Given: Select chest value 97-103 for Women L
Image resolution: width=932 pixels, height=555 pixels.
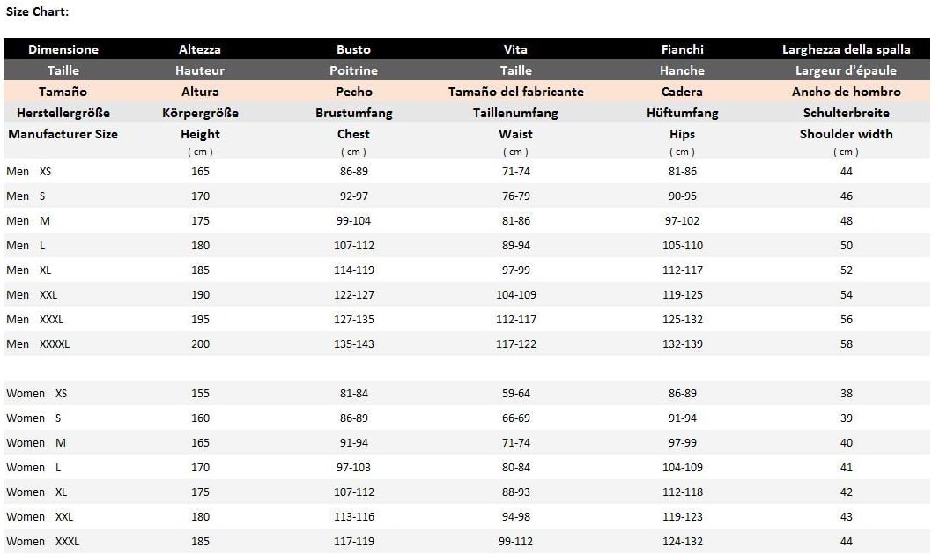Looking at the screenshot, I should click(x=353, y=468).
